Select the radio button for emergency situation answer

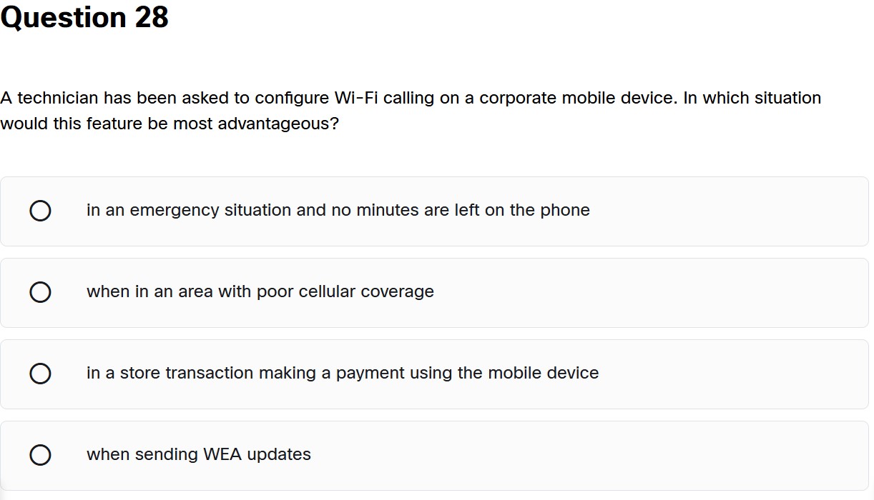pos(40,211)
